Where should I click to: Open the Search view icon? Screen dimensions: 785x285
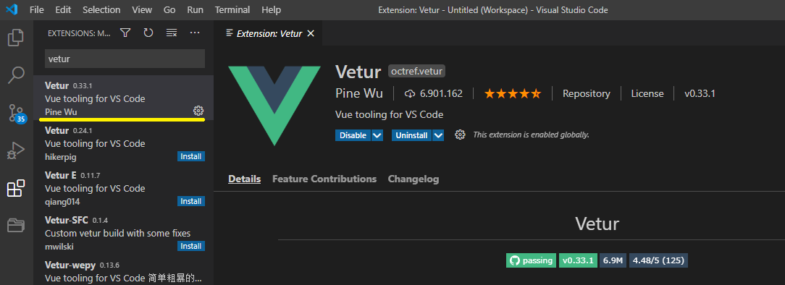pos(16,75)
